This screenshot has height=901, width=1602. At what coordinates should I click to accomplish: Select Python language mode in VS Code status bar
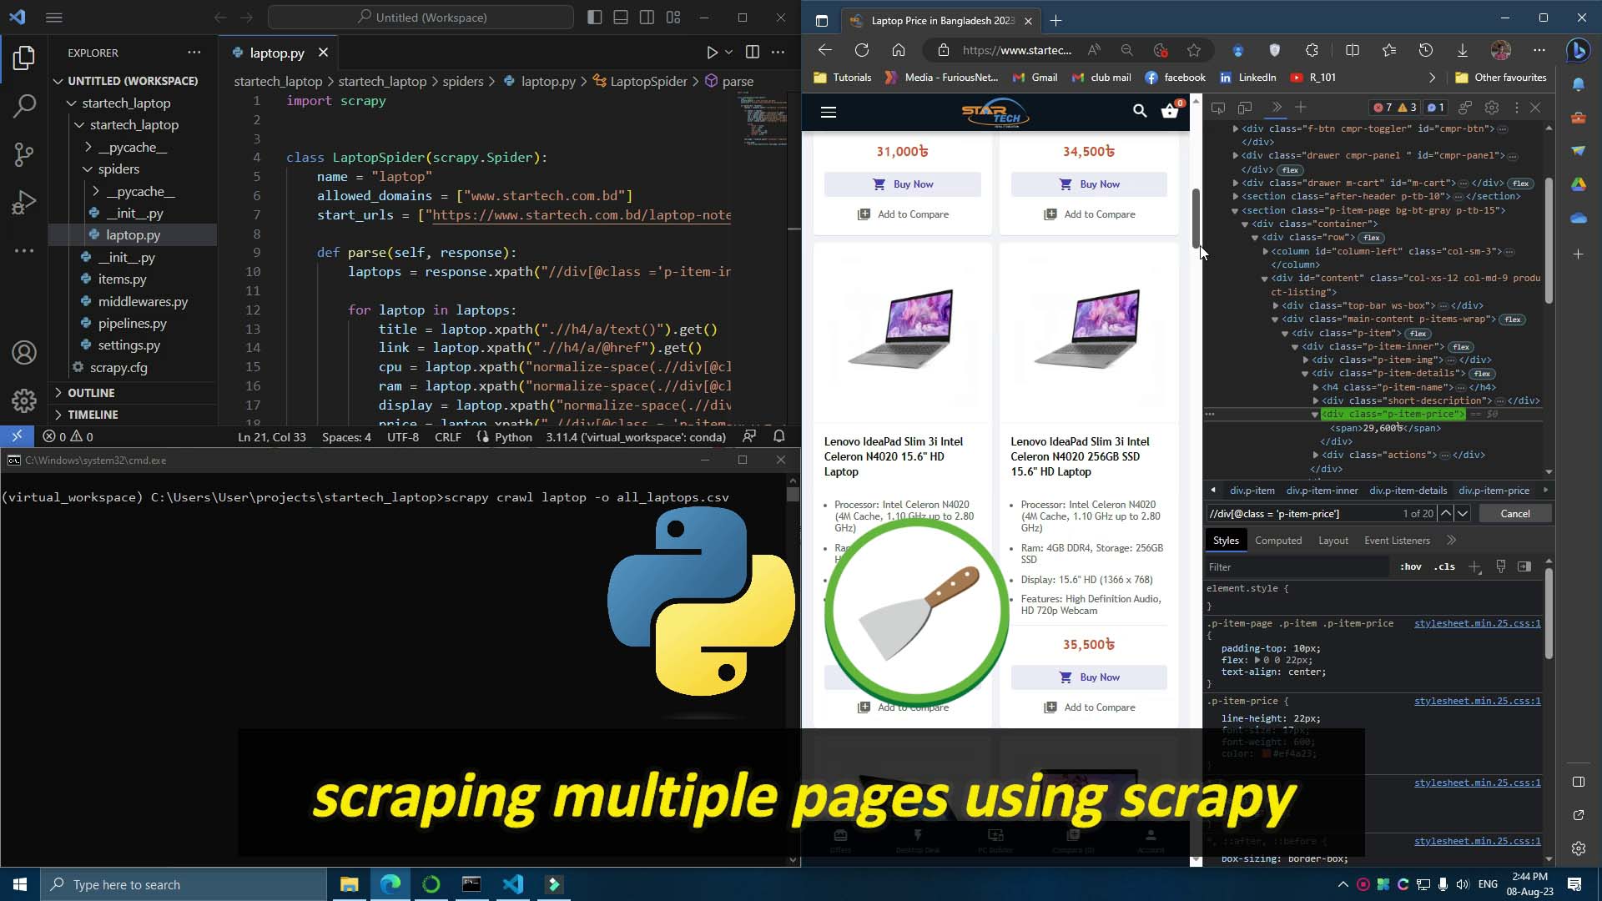pos(513,436)
